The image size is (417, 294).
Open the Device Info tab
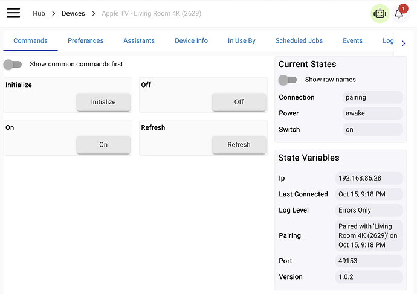(x=191, y=40)
